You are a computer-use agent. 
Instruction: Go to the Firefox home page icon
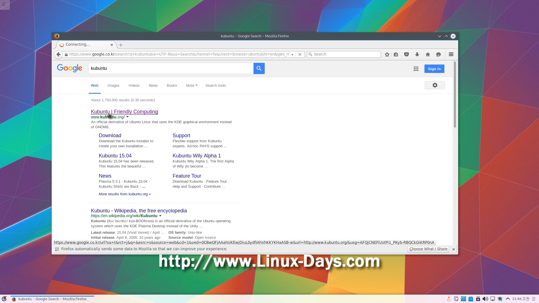tap(428, 54)
